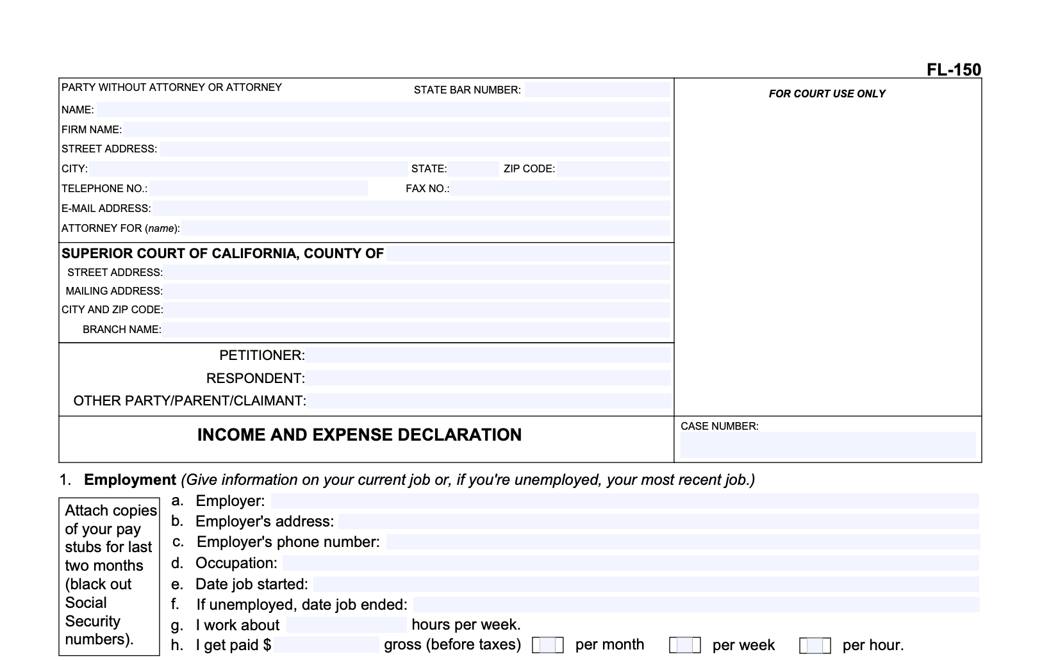Screen dimensions: 1042x661
Task: Tick the 'per week' pay checkbox
Action: (x=684, y=645)
